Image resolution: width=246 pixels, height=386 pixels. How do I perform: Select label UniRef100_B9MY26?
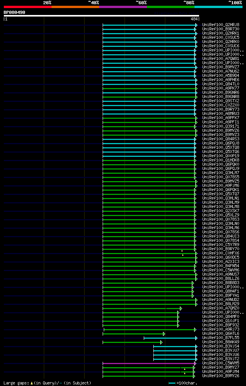221,376
